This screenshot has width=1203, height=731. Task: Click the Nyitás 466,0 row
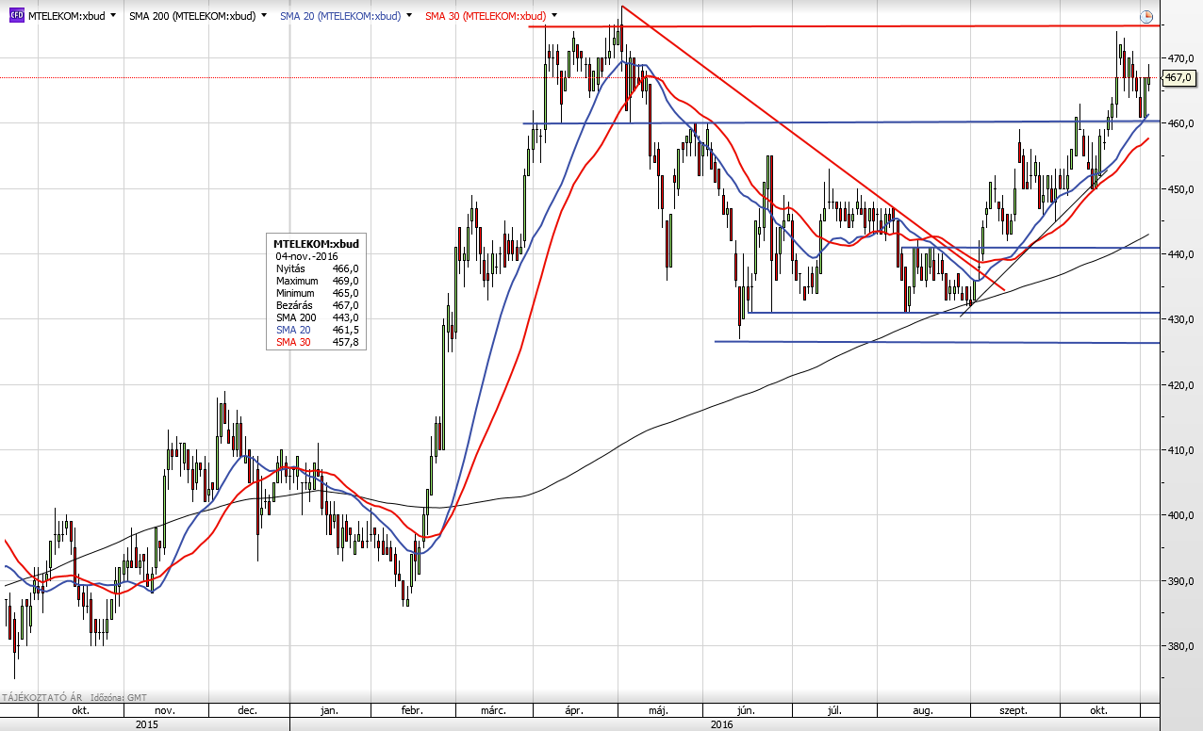click(317, 268)
